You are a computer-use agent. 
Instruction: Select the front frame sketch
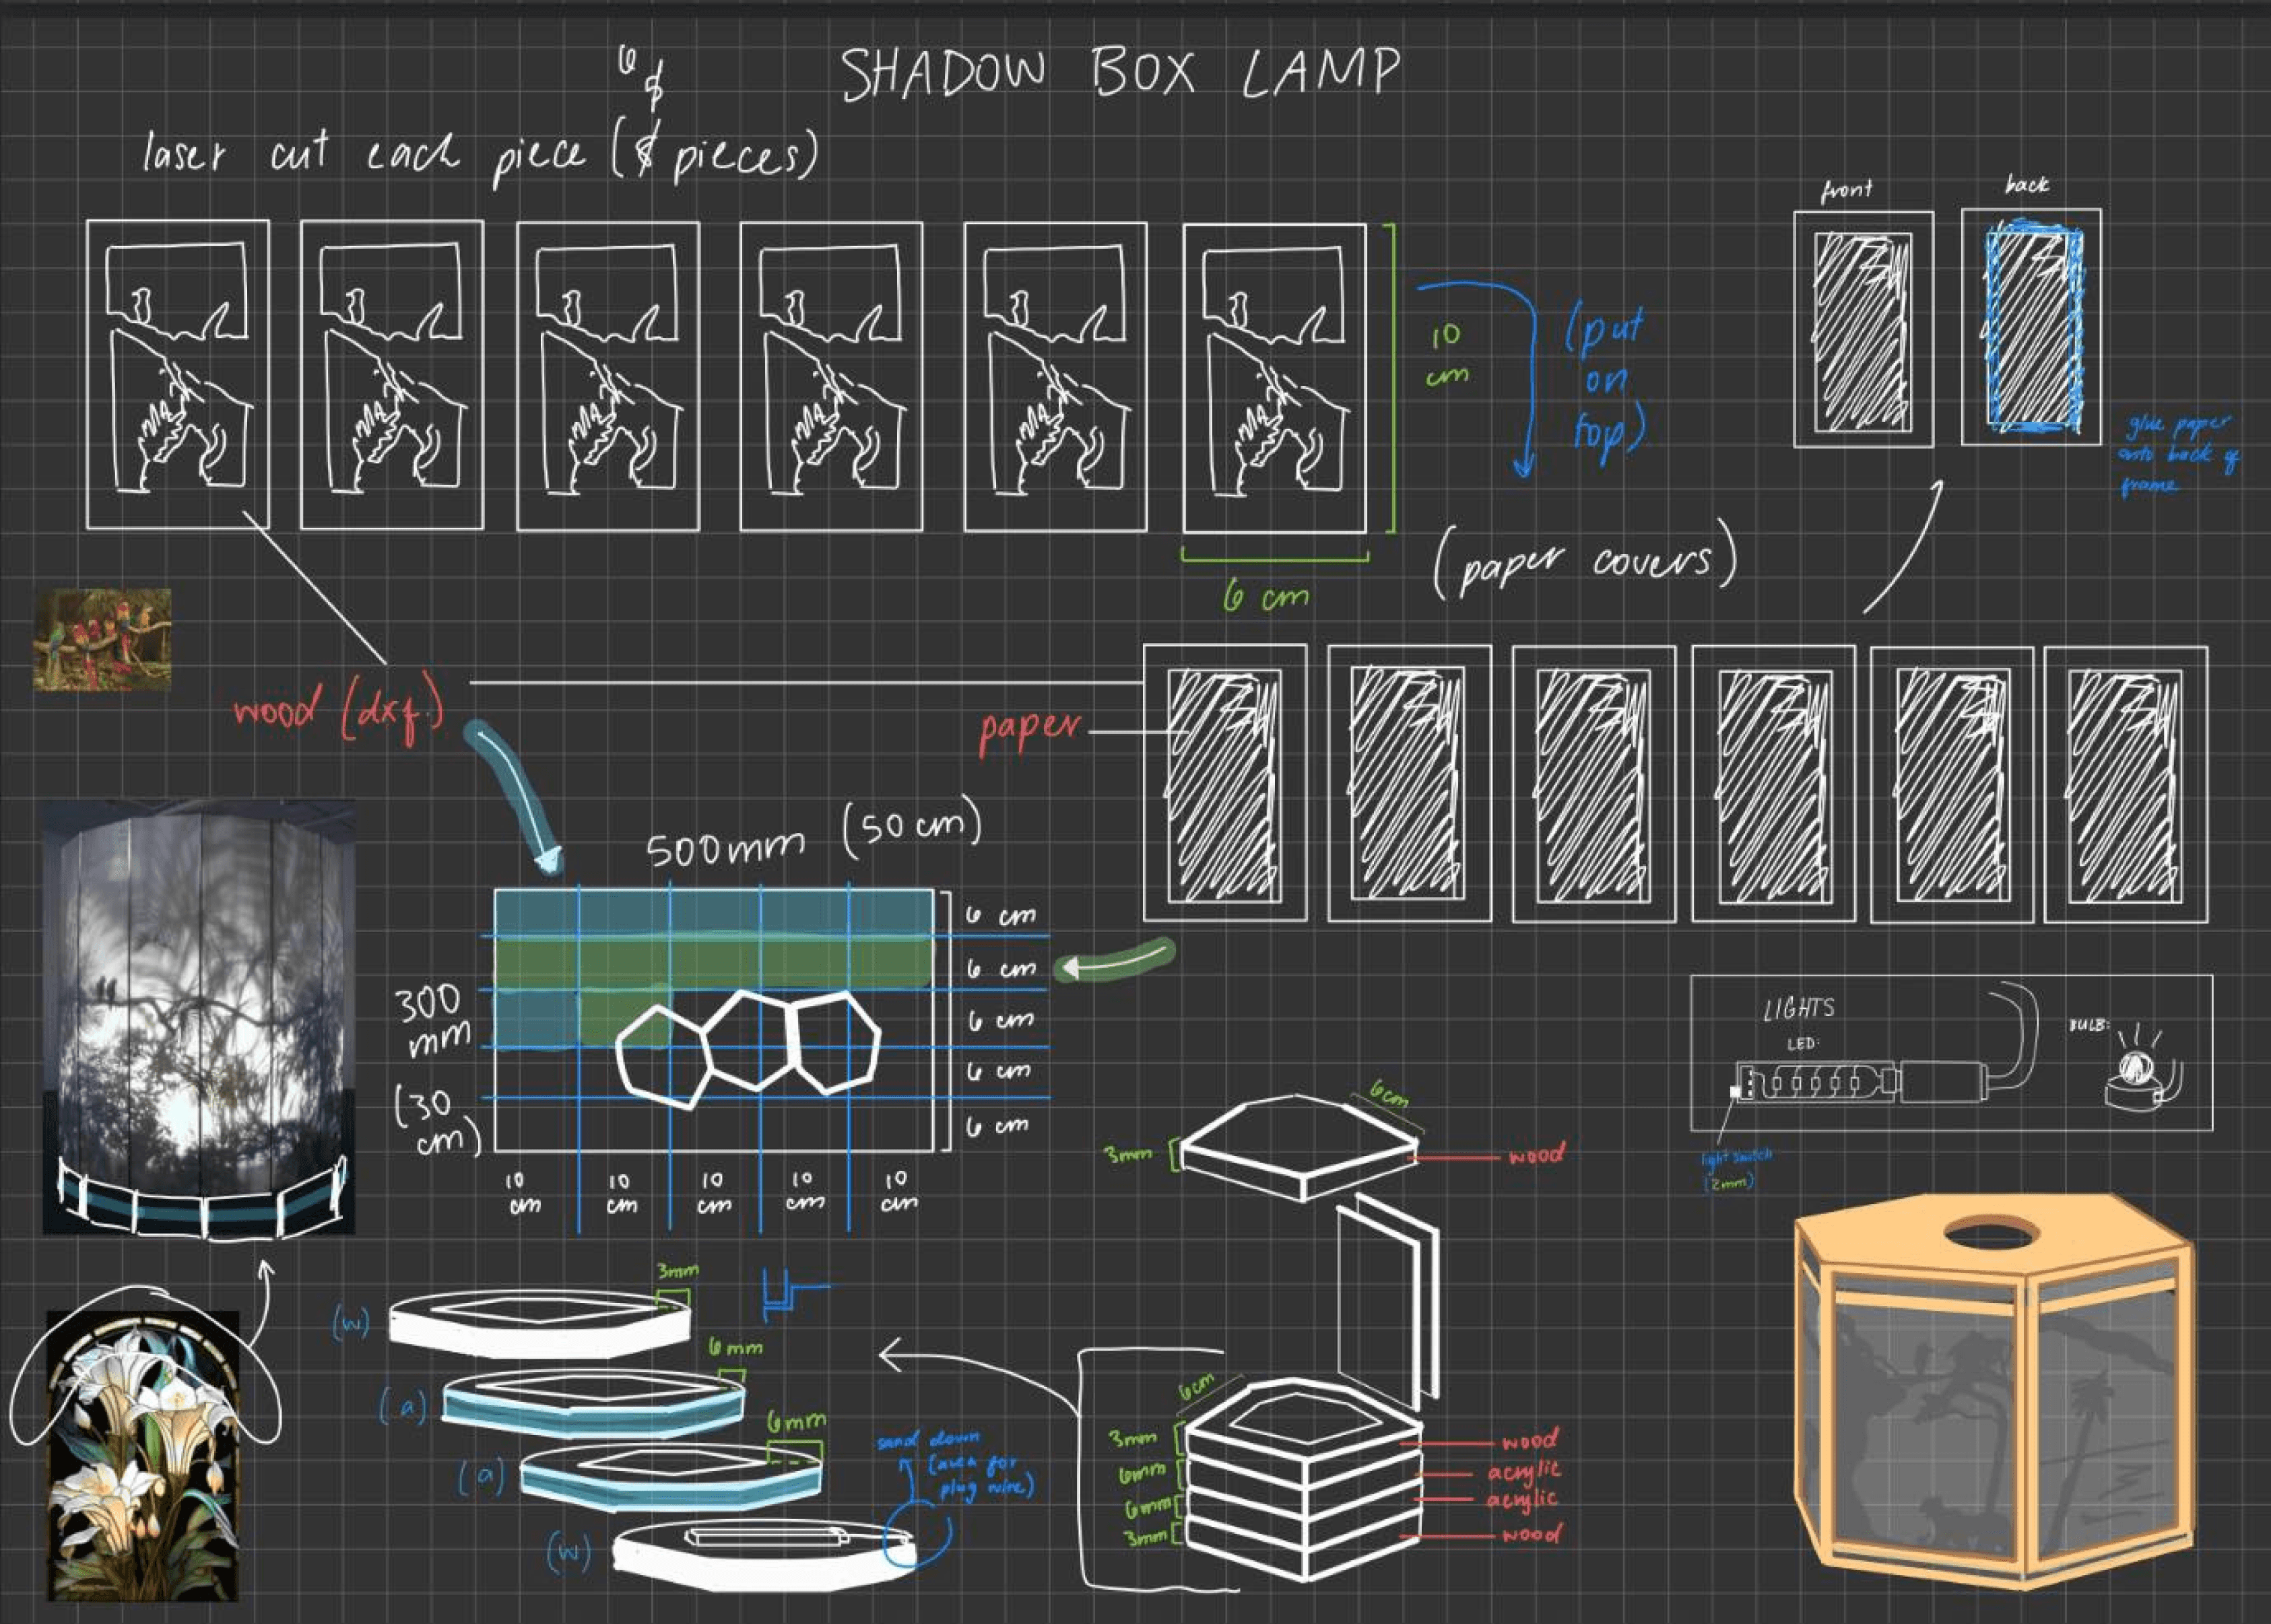tap(1863, 330)
